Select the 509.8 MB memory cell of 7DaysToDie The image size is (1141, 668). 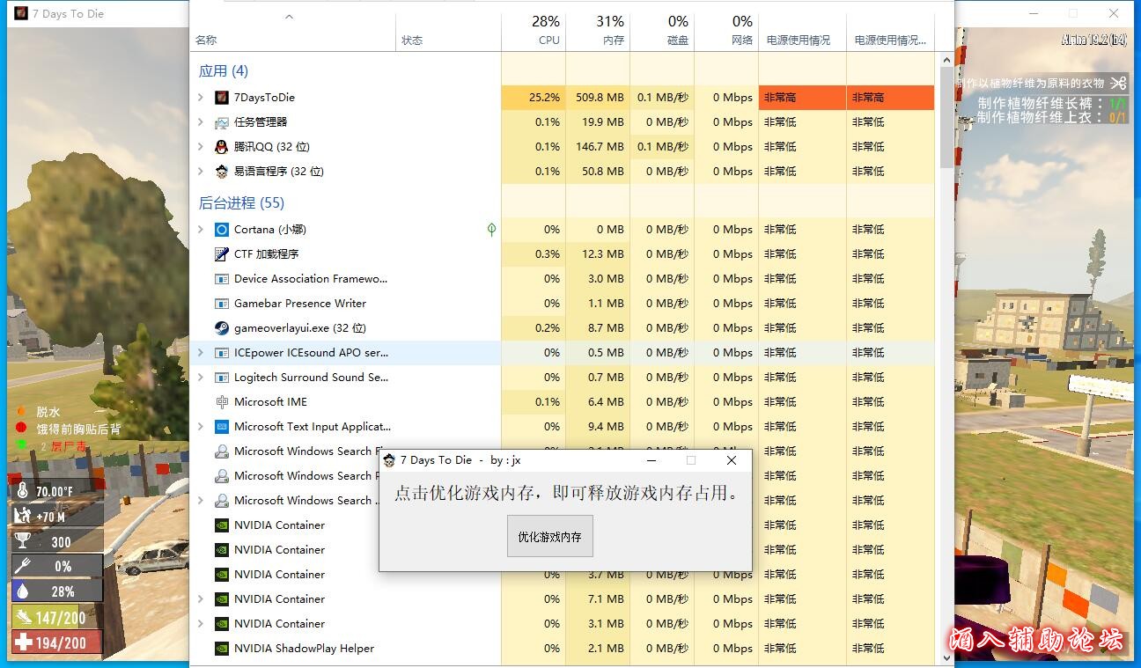(598, 98)
